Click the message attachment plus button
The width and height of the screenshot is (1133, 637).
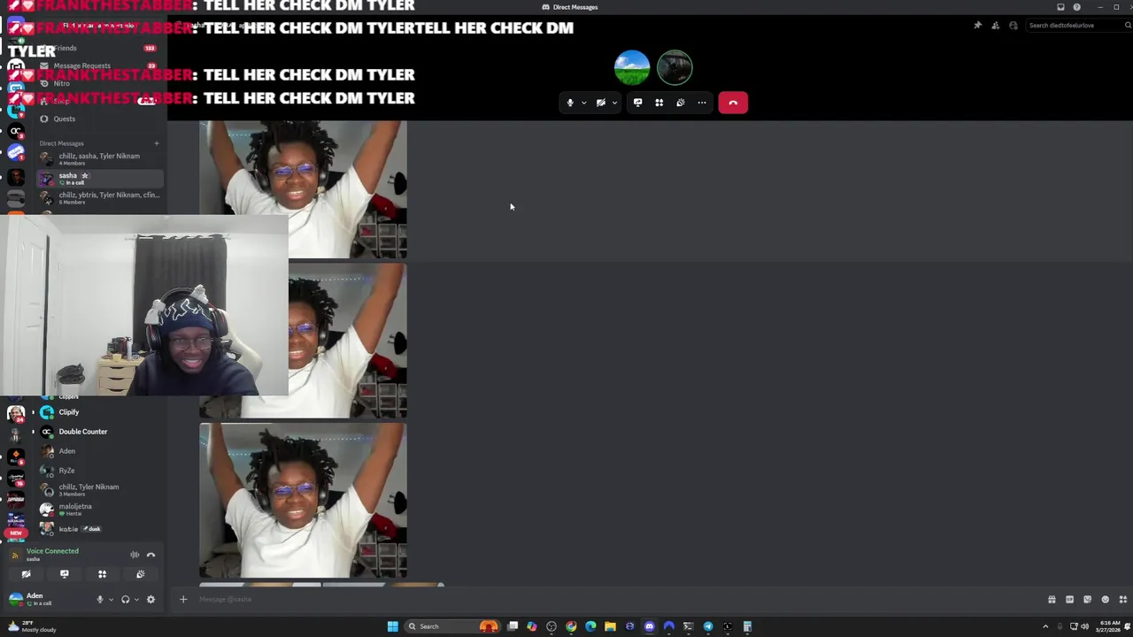183,599
